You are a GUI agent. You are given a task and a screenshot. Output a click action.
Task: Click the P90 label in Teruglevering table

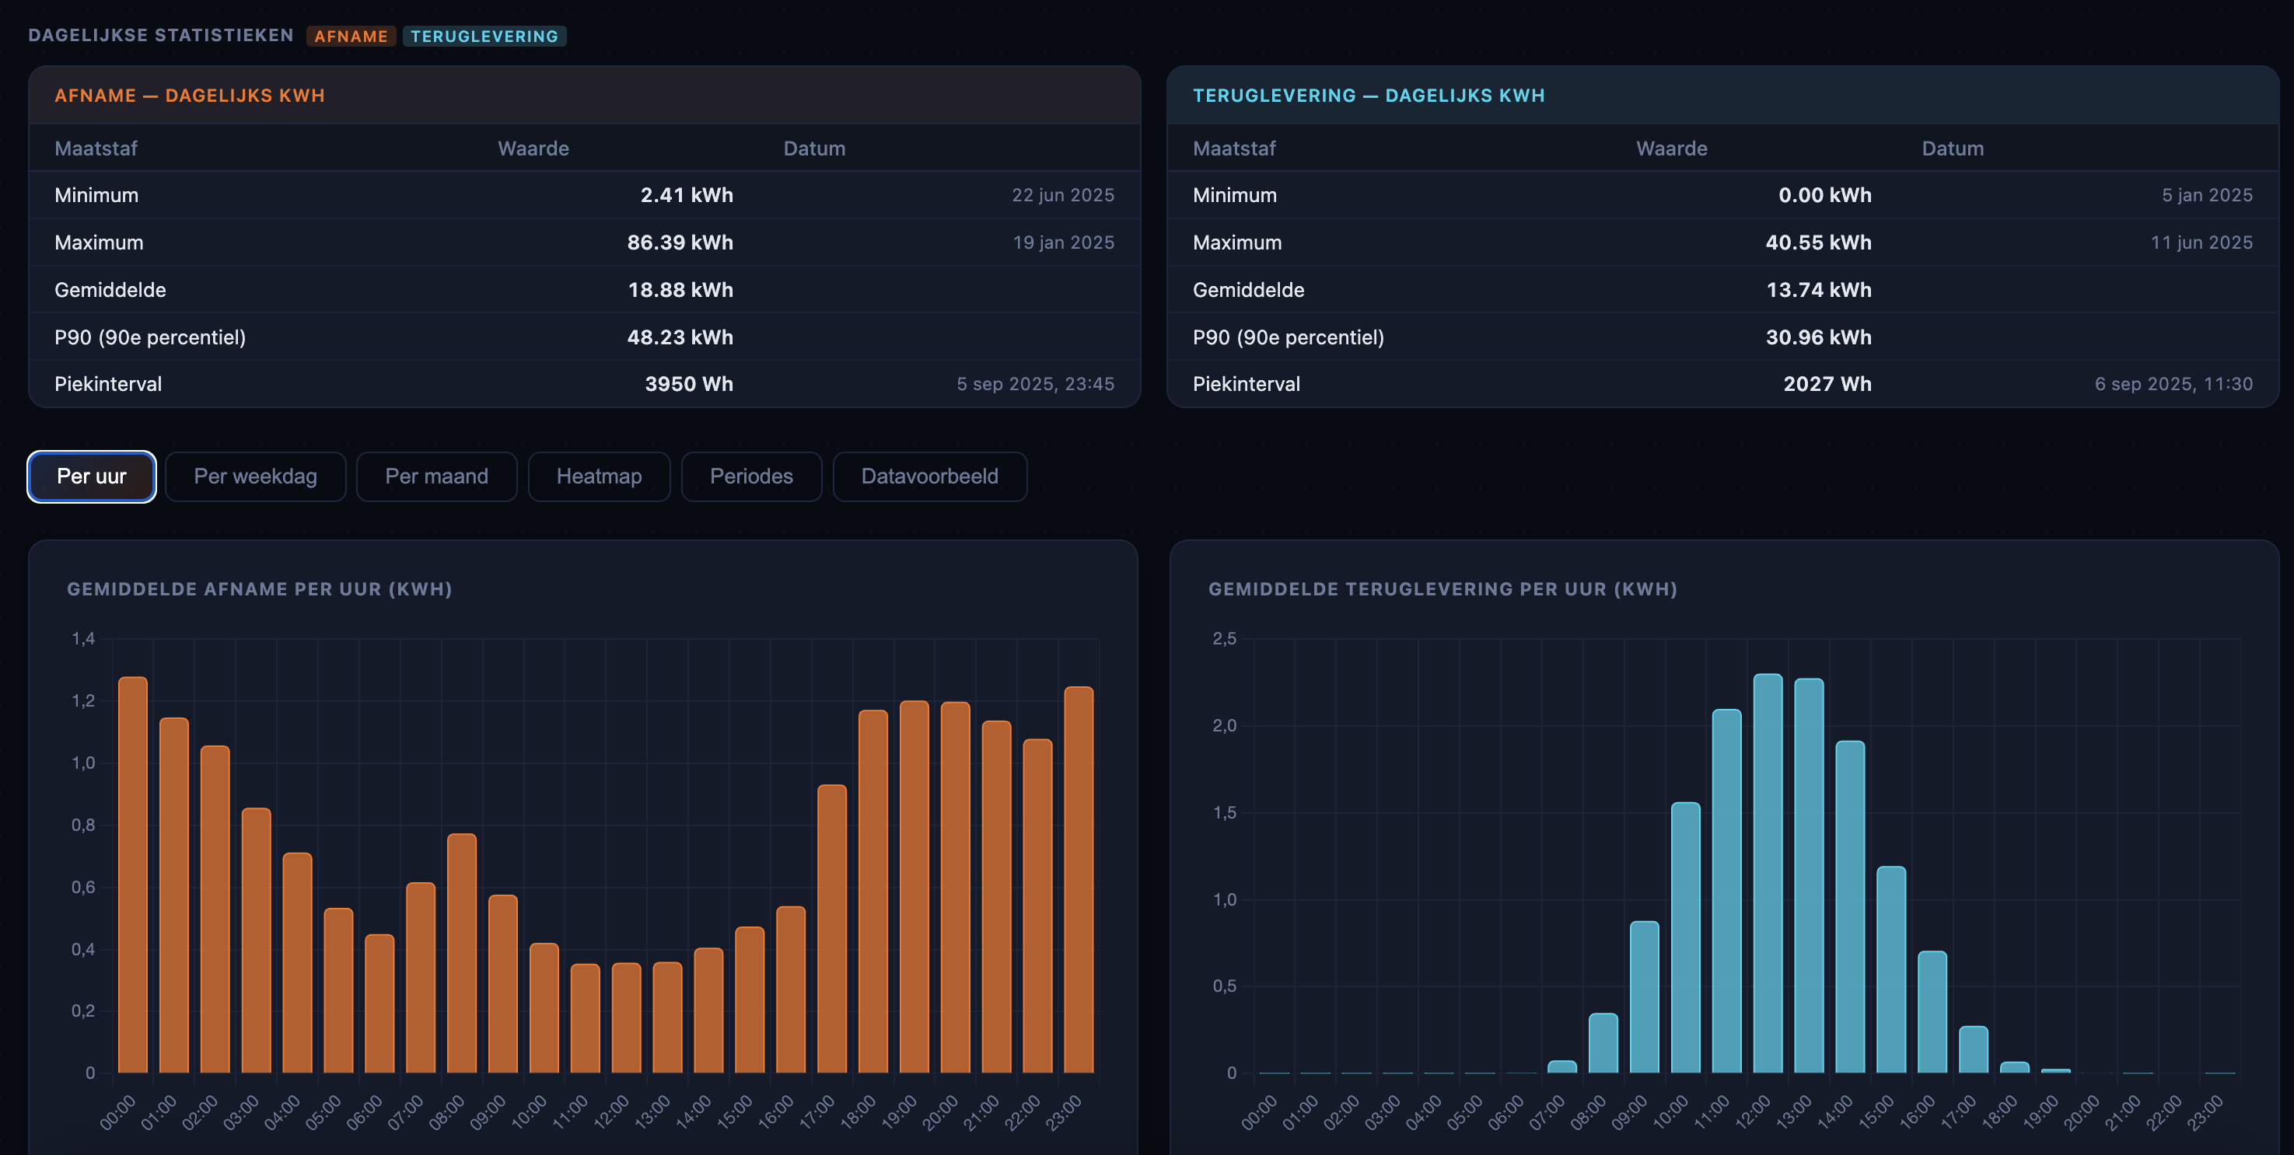pos(1289,337)
